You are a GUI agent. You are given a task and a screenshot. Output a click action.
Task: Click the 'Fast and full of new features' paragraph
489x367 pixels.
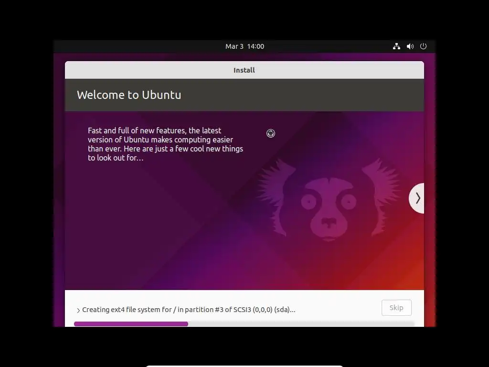(165, 144)
